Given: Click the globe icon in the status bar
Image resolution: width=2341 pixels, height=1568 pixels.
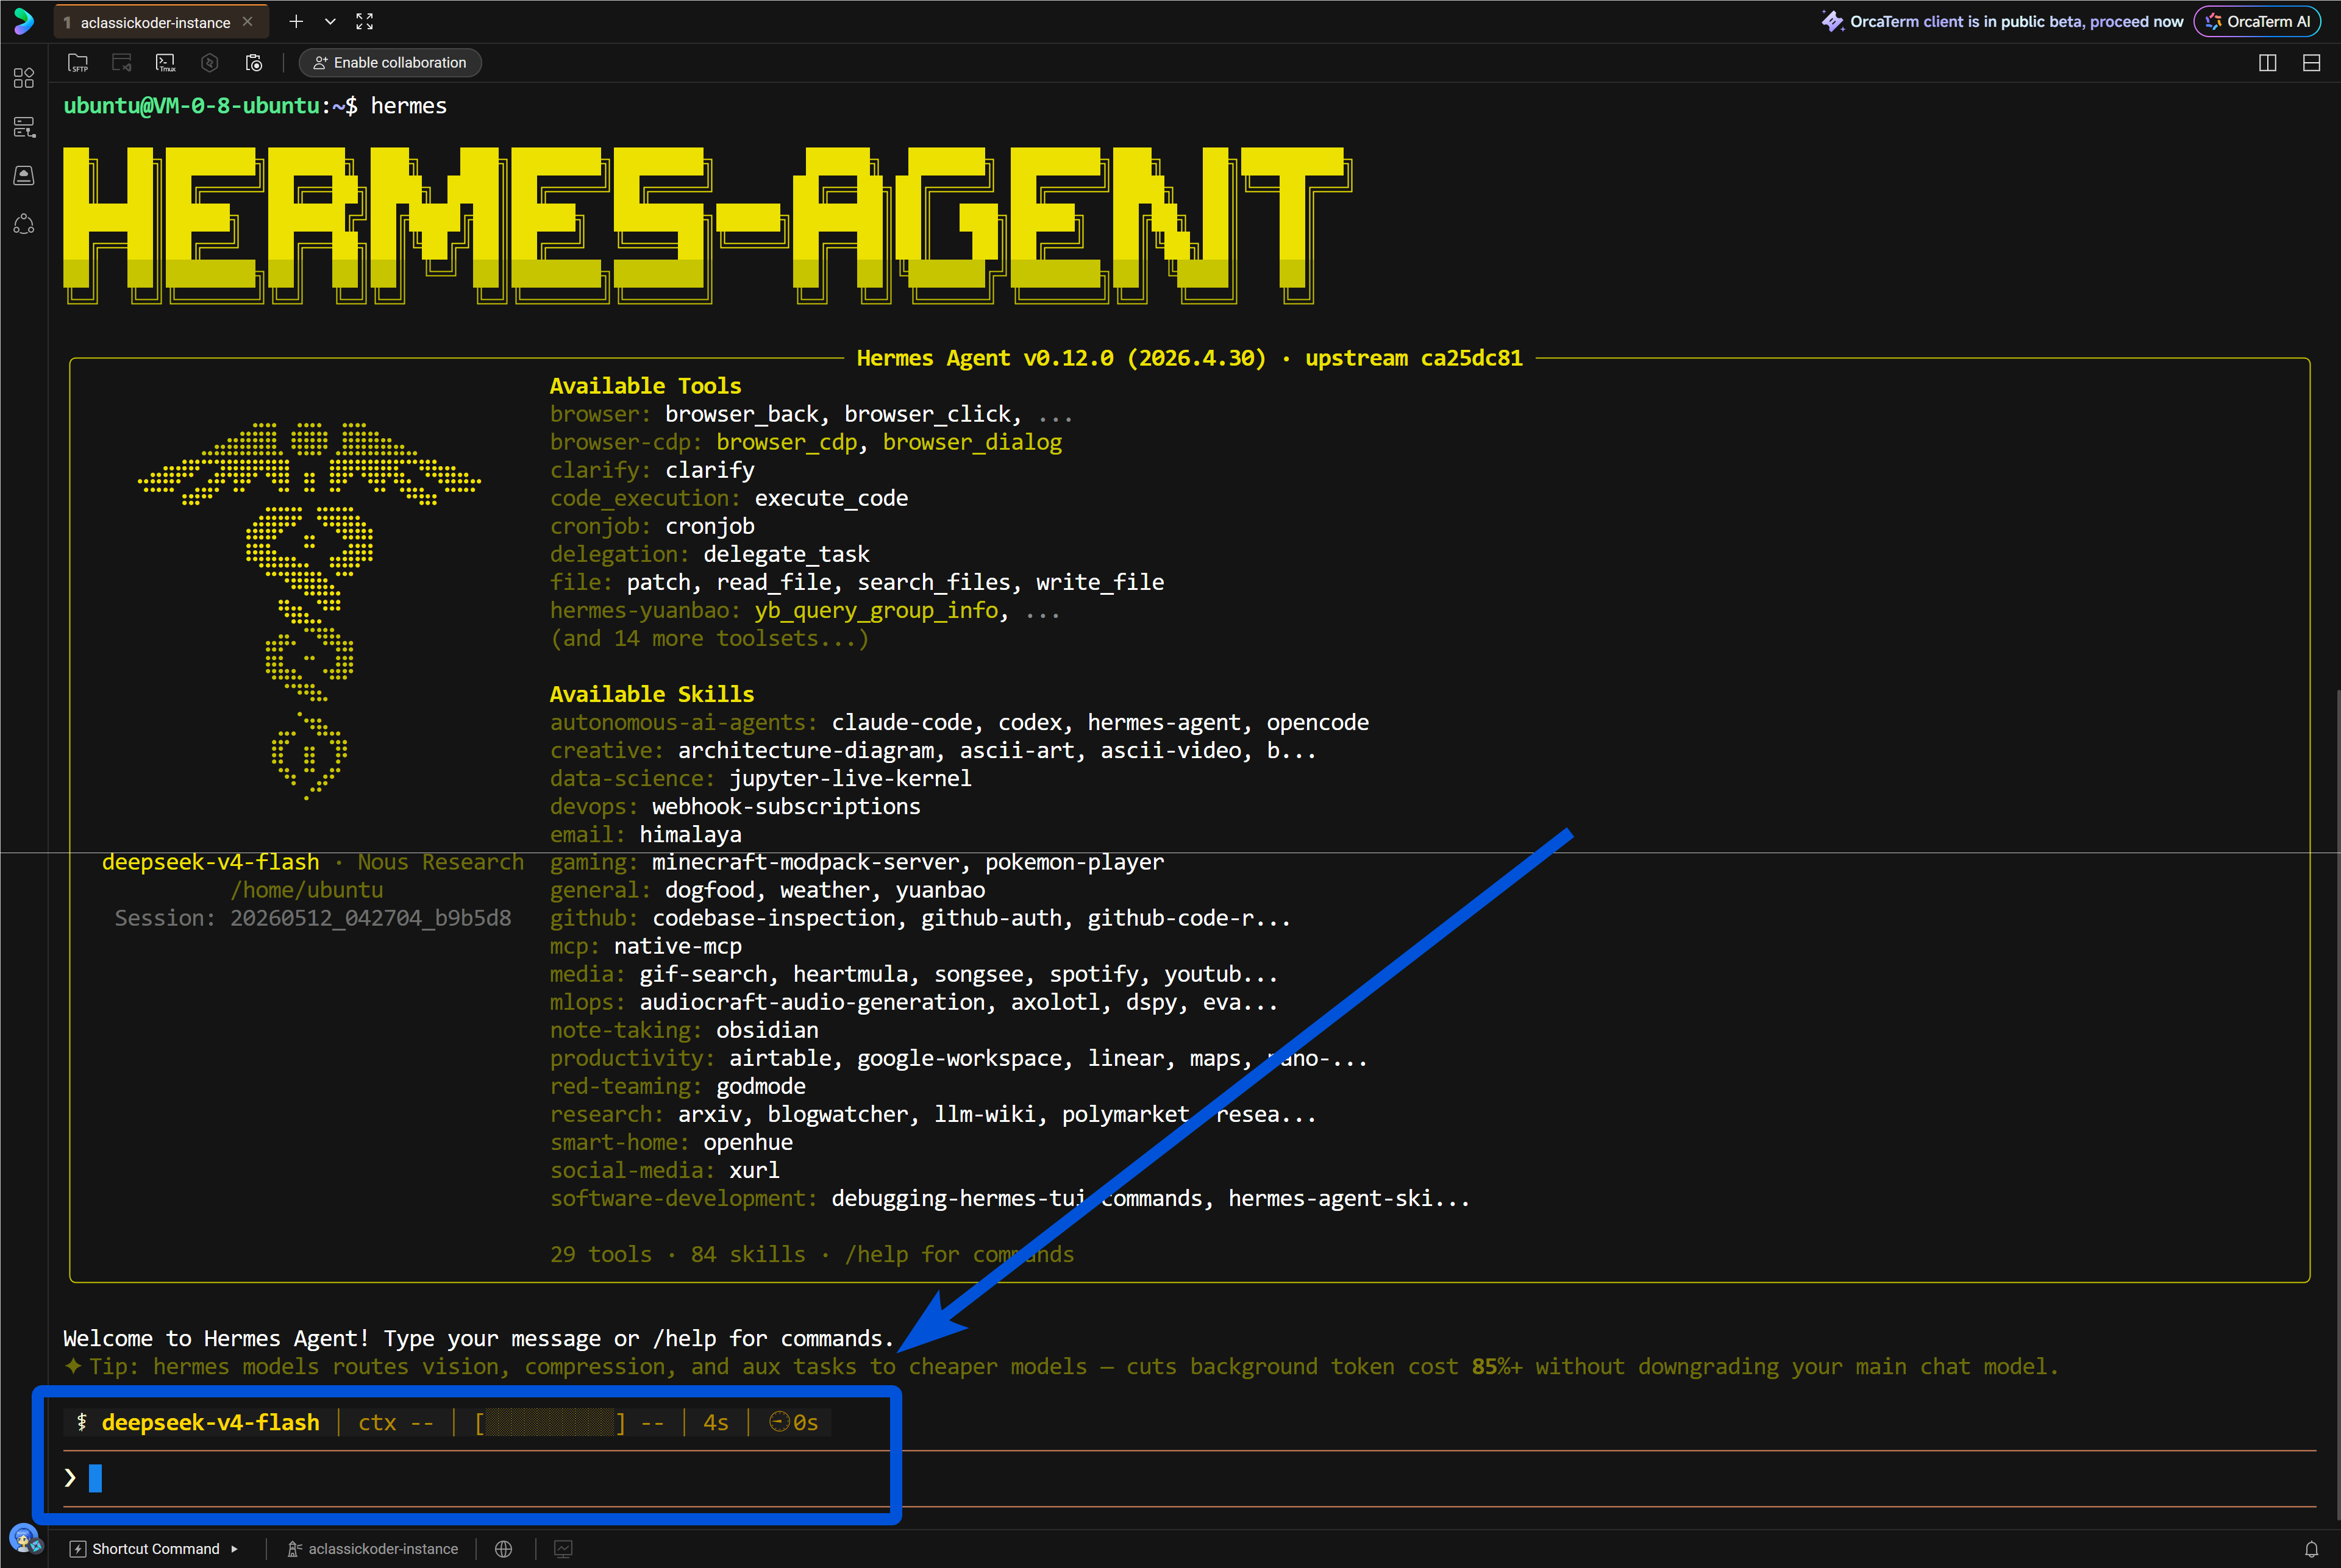Looking at the screenshot, I should point(504,1549).
